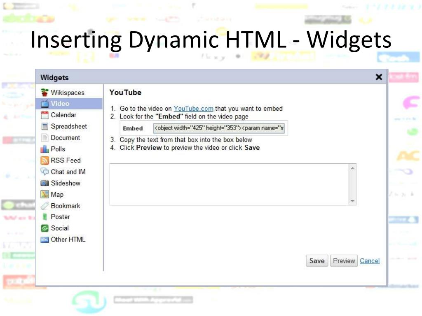This screenshot has height=316, width=422.
Task: Click the Video TV icon
Action: pos(45,103)
